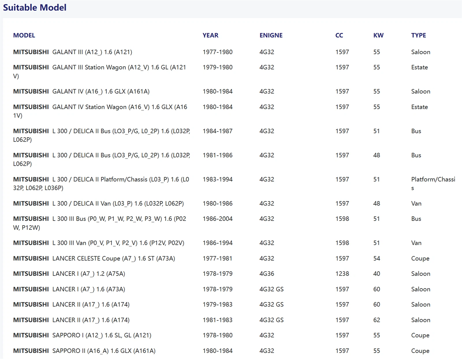Click year 1977-1981 cell
462x359 pixels.
(217, 258)
